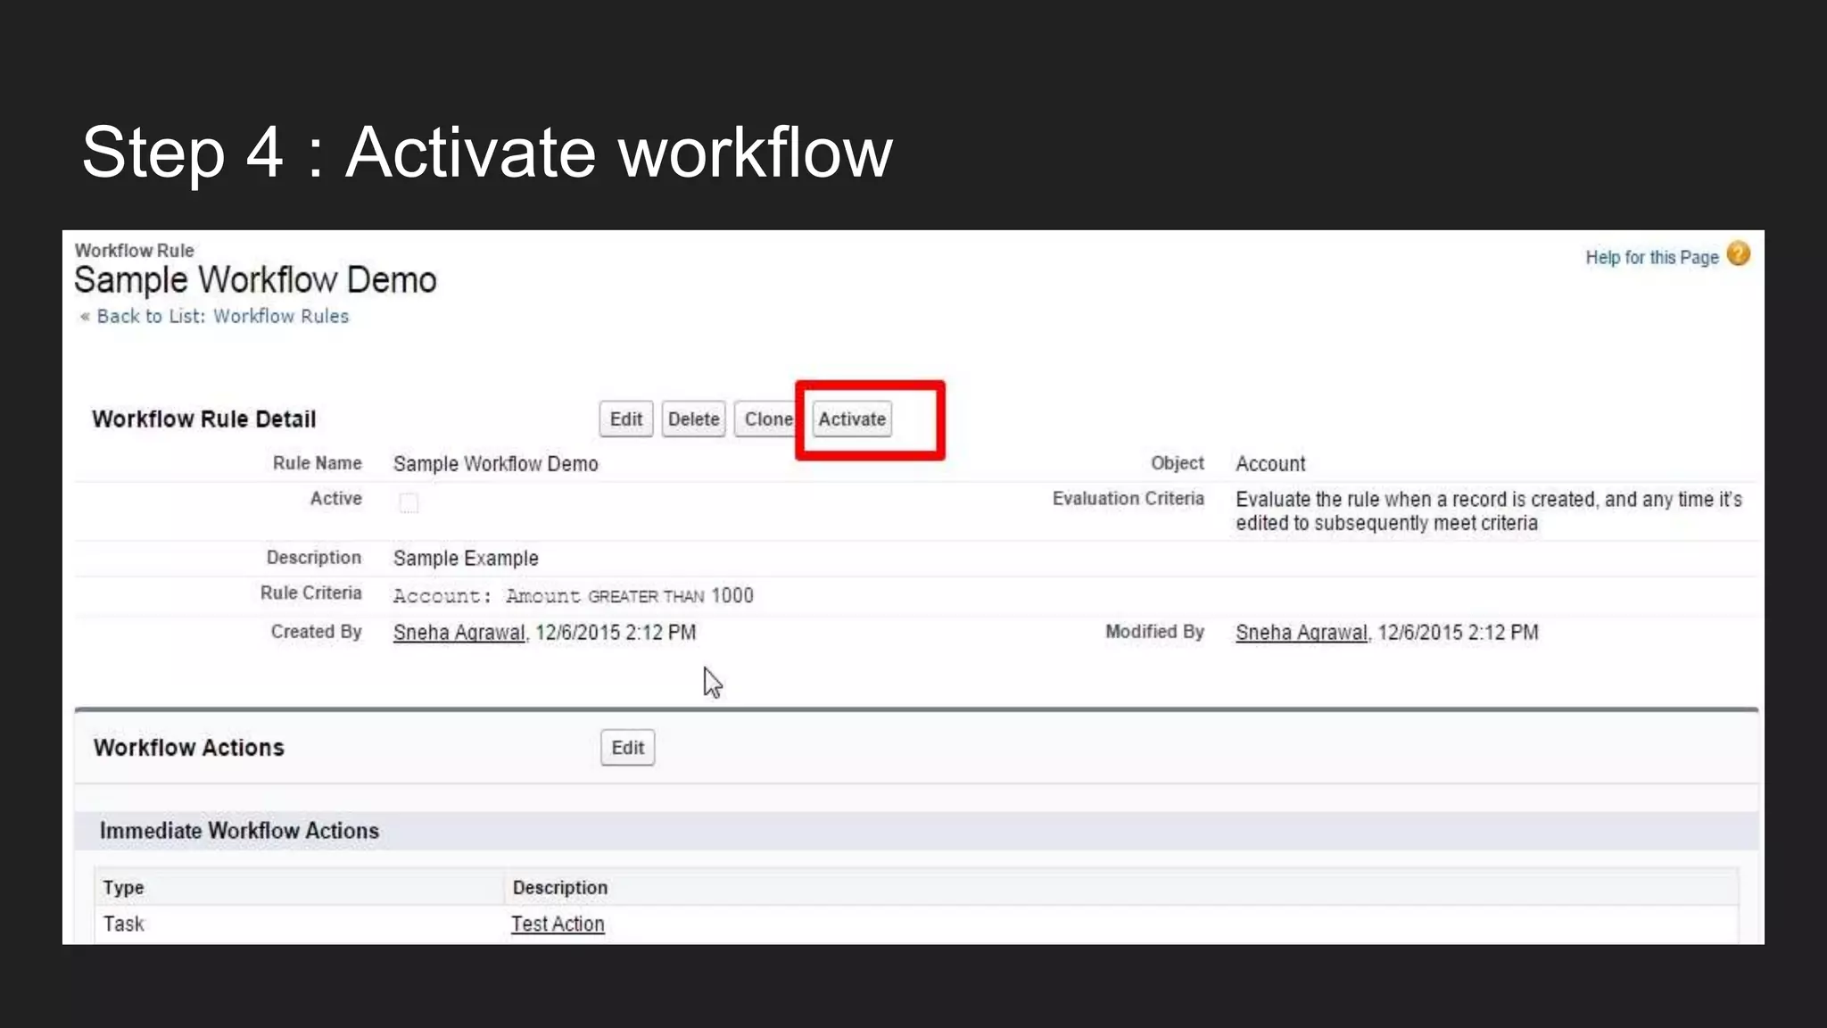Click the Sample Workflow Demo page title
Image resolution: width=1827 pixels, height=1028 pixels.
point(255,280)
